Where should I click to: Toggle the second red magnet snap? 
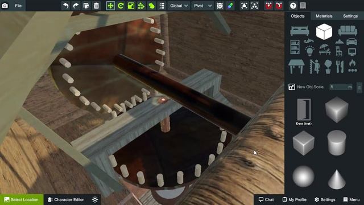click(279, 6)
